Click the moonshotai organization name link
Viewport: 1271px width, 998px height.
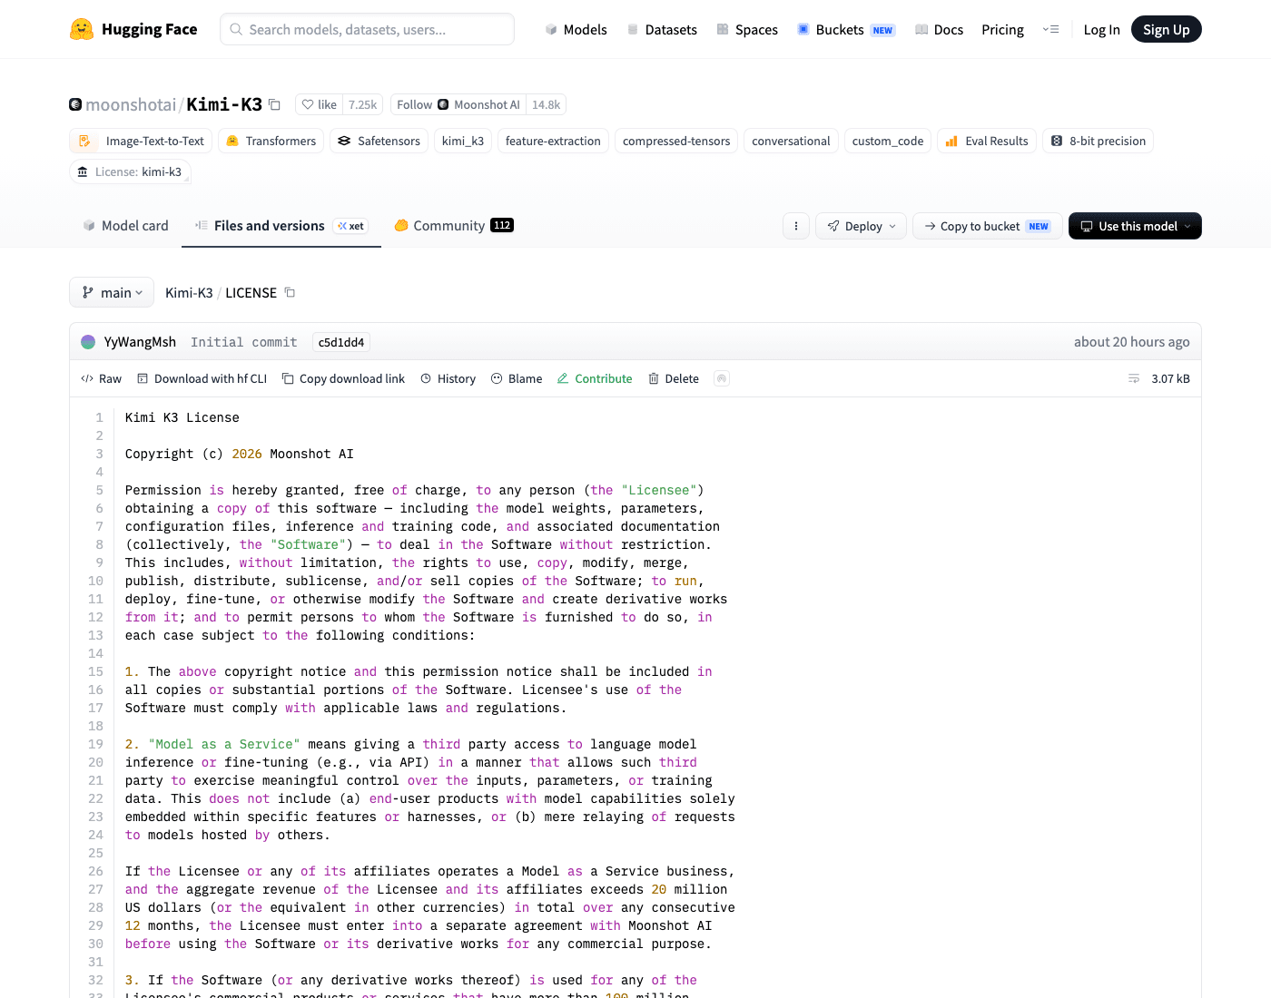point(131,104)
